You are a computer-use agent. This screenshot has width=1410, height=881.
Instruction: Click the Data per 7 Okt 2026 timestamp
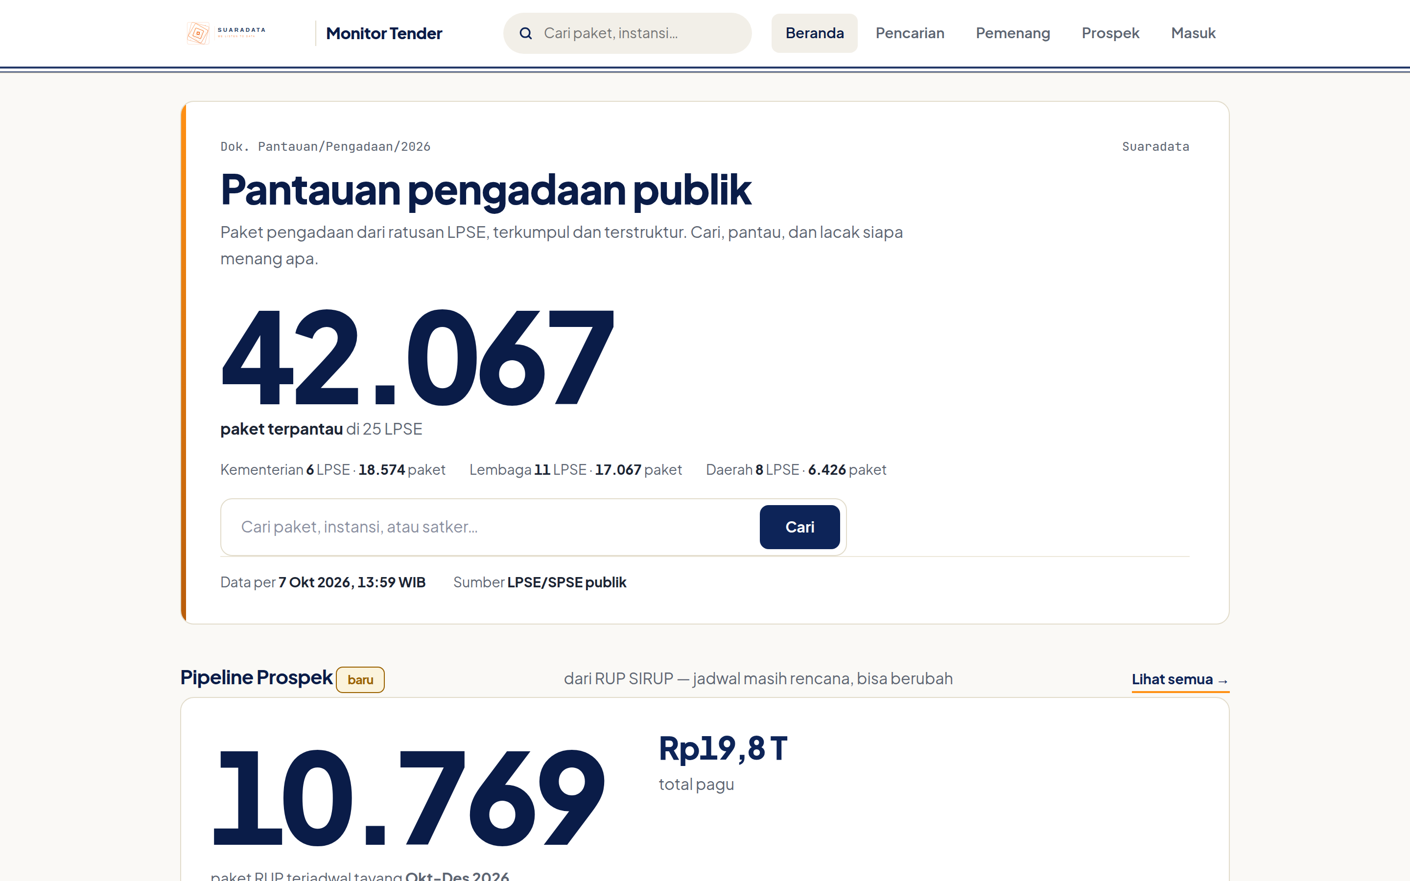(x=323, y=582)
